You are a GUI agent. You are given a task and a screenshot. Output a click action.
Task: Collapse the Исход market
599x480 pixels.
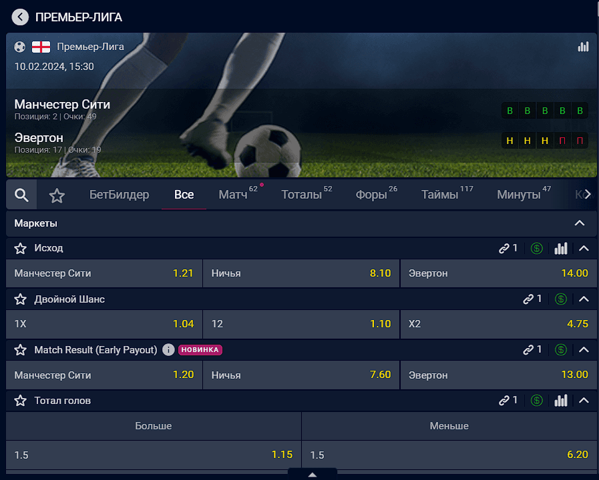[x=584, y=249]
